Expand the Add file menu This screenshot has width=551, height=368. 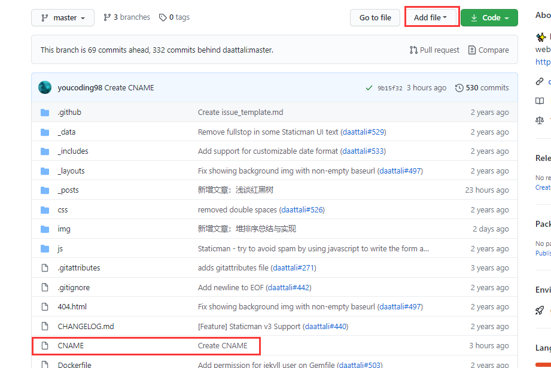pyautogui.click(x=430, y=17)
